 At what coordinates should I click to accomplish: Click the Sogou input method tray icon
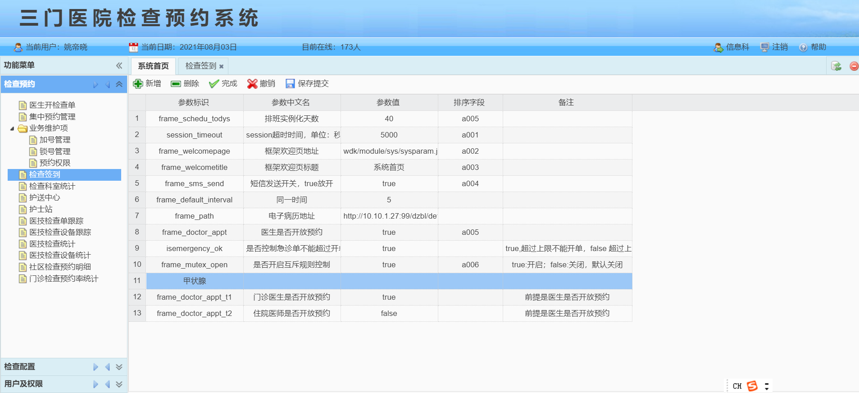(752, 386)
